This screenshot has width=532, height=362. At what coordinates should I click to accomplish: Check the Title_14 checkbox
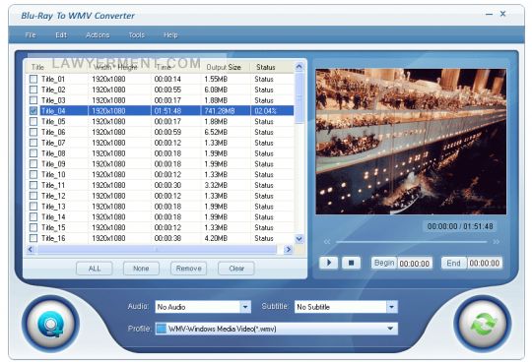pos(33,216)
